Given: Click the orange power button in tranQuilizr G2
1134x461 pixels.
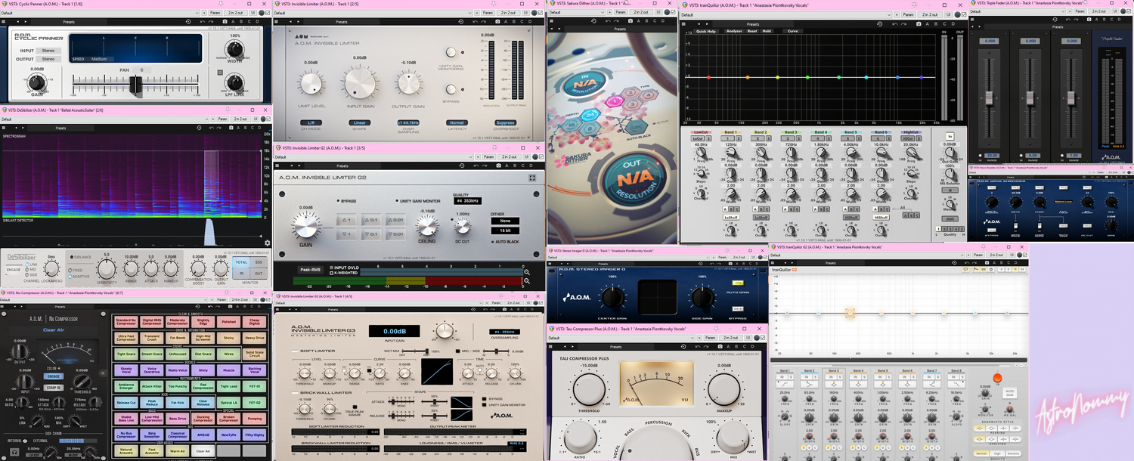Looking at the screenshot, I should (x=996, y=378).
